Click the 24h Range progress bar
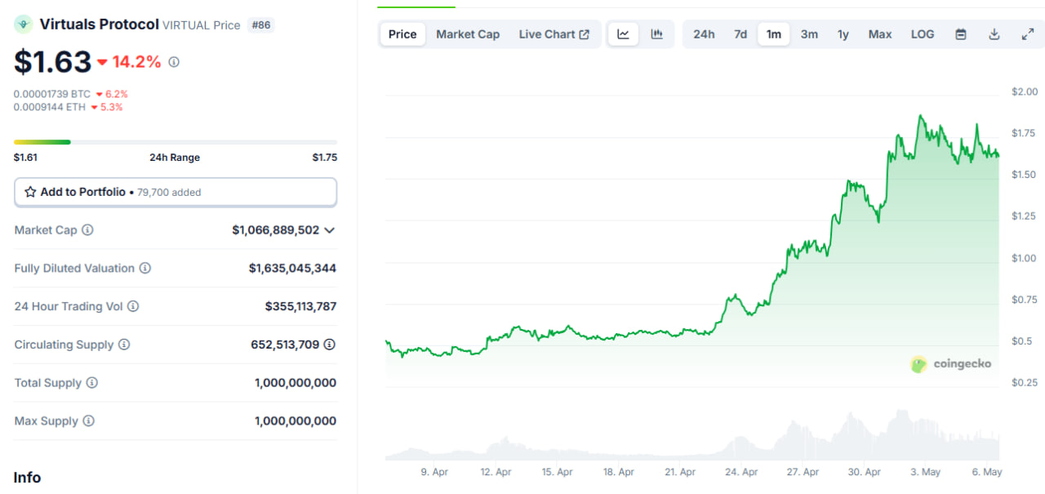The height and width of the screenshot is (494, 1045). click(x=176, y=142)
